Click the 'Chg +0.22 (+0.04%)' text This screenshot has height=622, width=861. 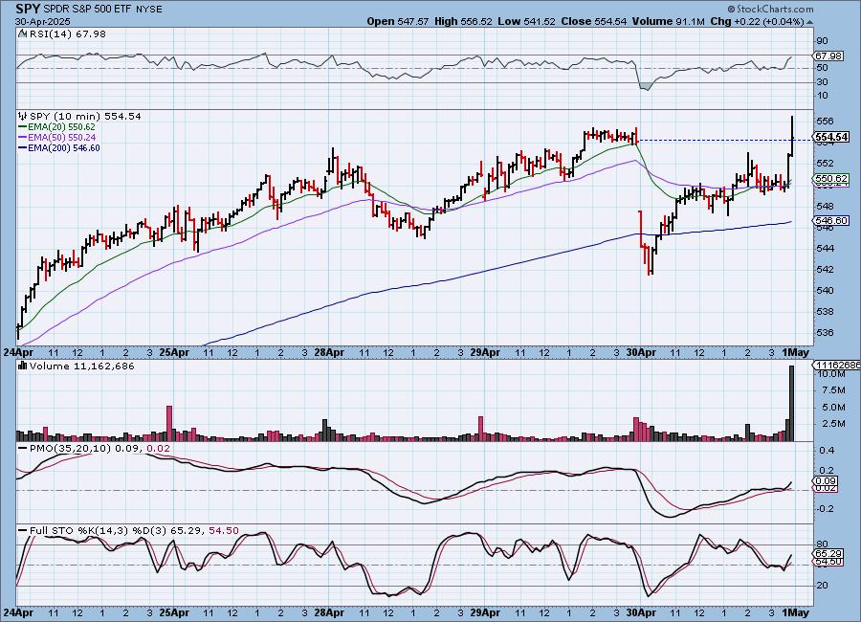(x=758, y=21)
